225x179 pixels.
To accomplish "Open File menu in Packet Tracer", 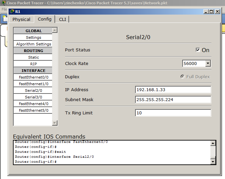I will click(4, 9).
